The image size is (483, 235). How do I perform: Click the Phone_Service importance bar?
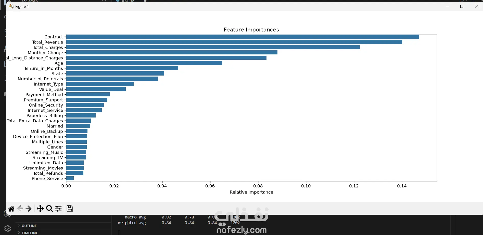coord(70,178)
